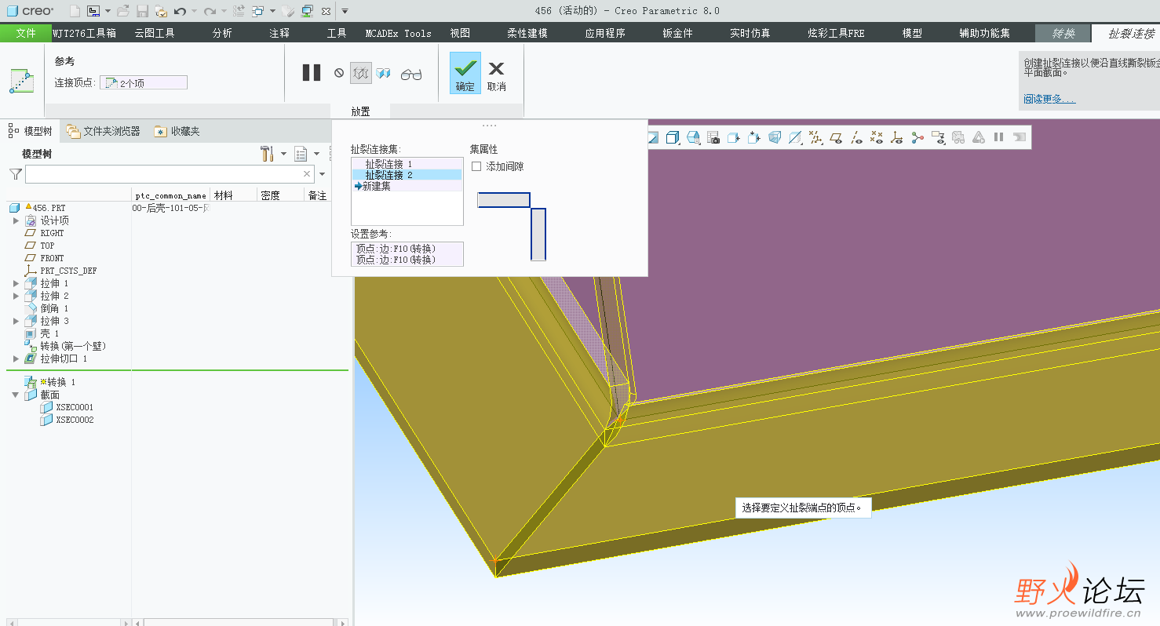
Task: Confirm with the 确定 checkmark button
Action: (x=465, y=73)
